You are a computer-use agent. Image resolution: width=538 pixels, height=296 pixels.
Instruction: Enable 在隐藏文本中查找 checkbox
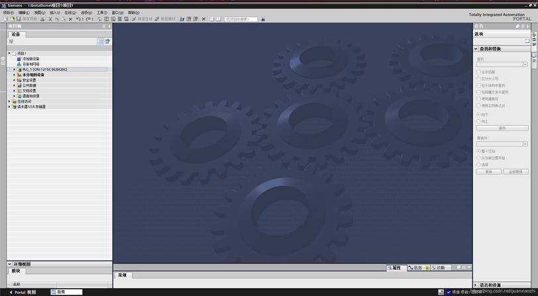click(x=478, y=92)
